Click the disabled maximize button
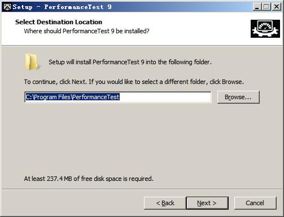The image size is (284, 217). coord(266,7)
